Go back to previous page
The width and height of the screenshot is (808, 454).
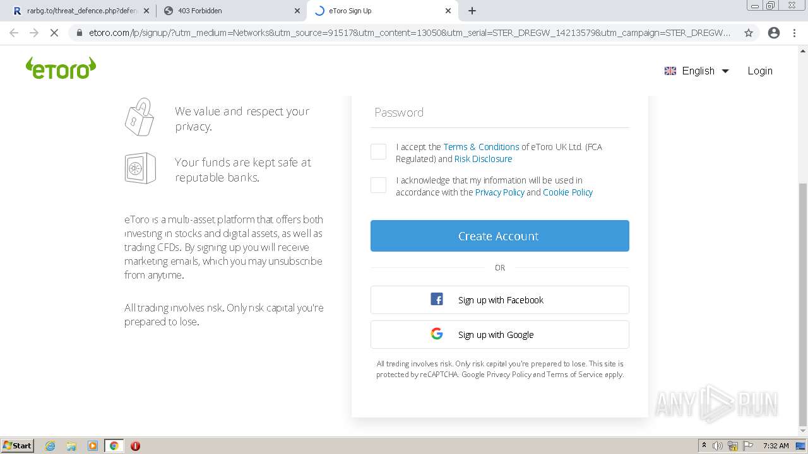pos(14,33)
